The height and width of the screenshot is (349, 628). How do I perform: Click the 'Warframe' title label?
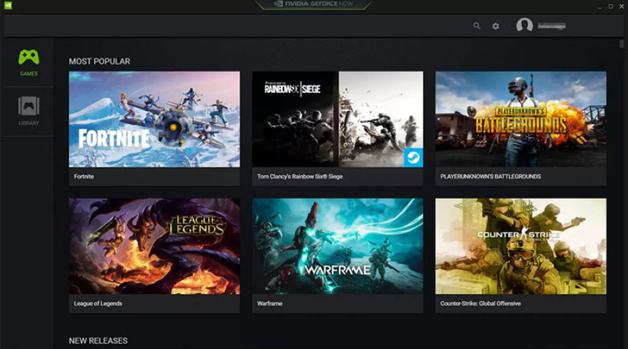click(269, 304)
